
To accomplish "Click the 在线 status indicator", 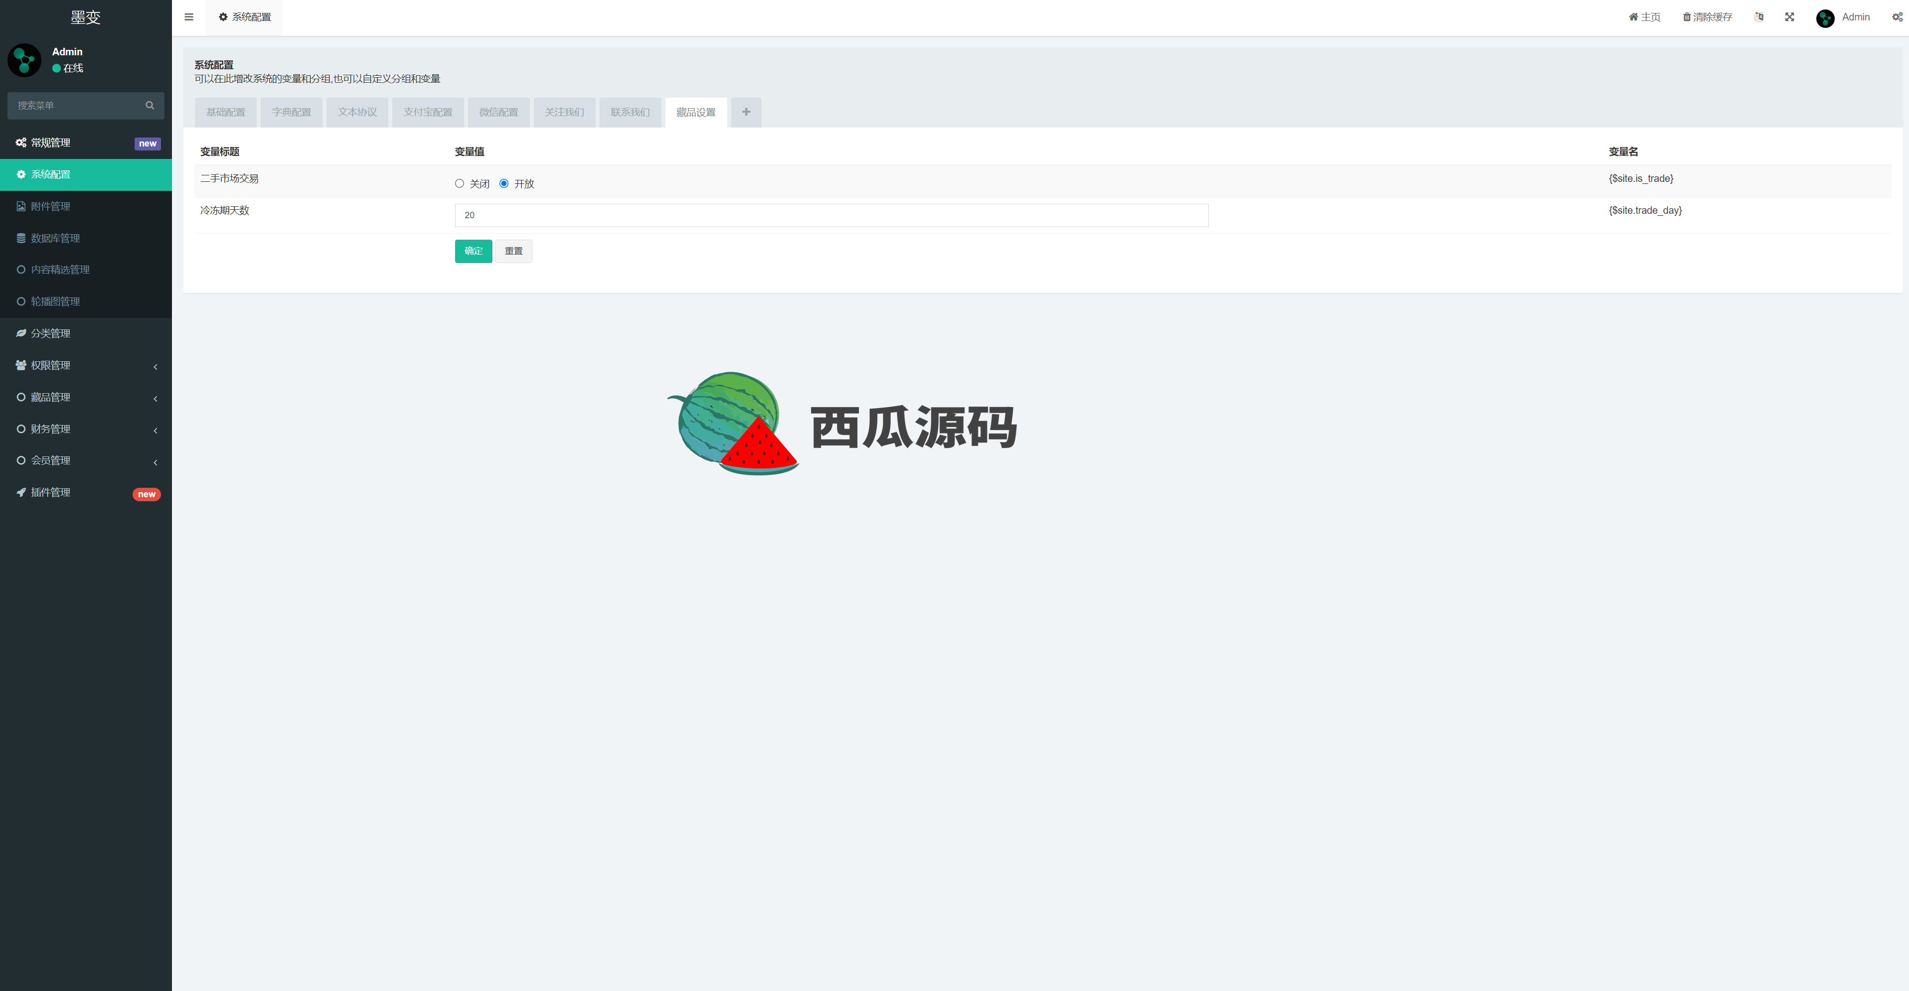I will point(67,68).
